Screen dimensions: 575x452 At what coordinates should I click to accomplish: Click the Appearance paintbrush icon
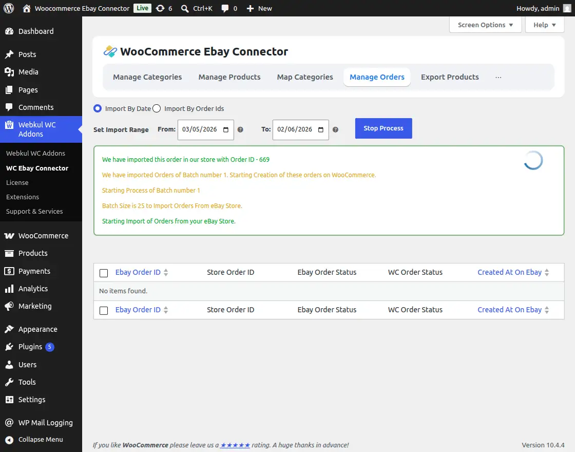[10, 329]
